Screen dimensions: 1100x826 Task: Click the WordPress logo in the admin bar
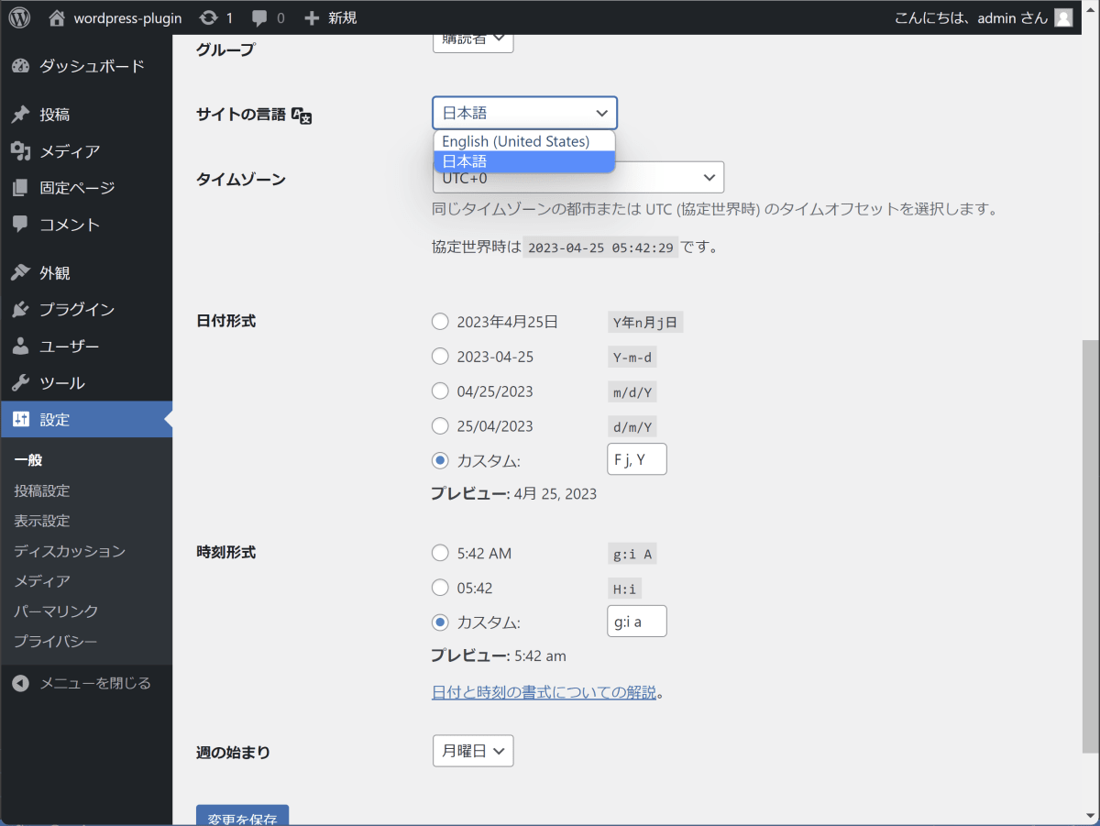pos(18,17)
